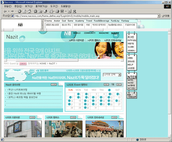Image resolution: width=172 pixels, height=142 pixels.
Task: Open the COMMUNITY link
Action: (x=90, y=33)
